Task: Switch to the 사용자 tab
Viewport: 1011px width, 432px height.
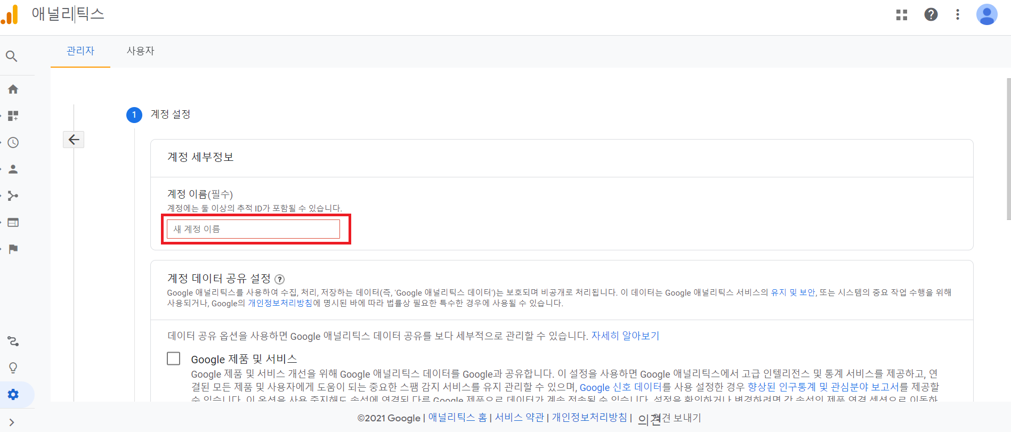Action: (140, 51)
